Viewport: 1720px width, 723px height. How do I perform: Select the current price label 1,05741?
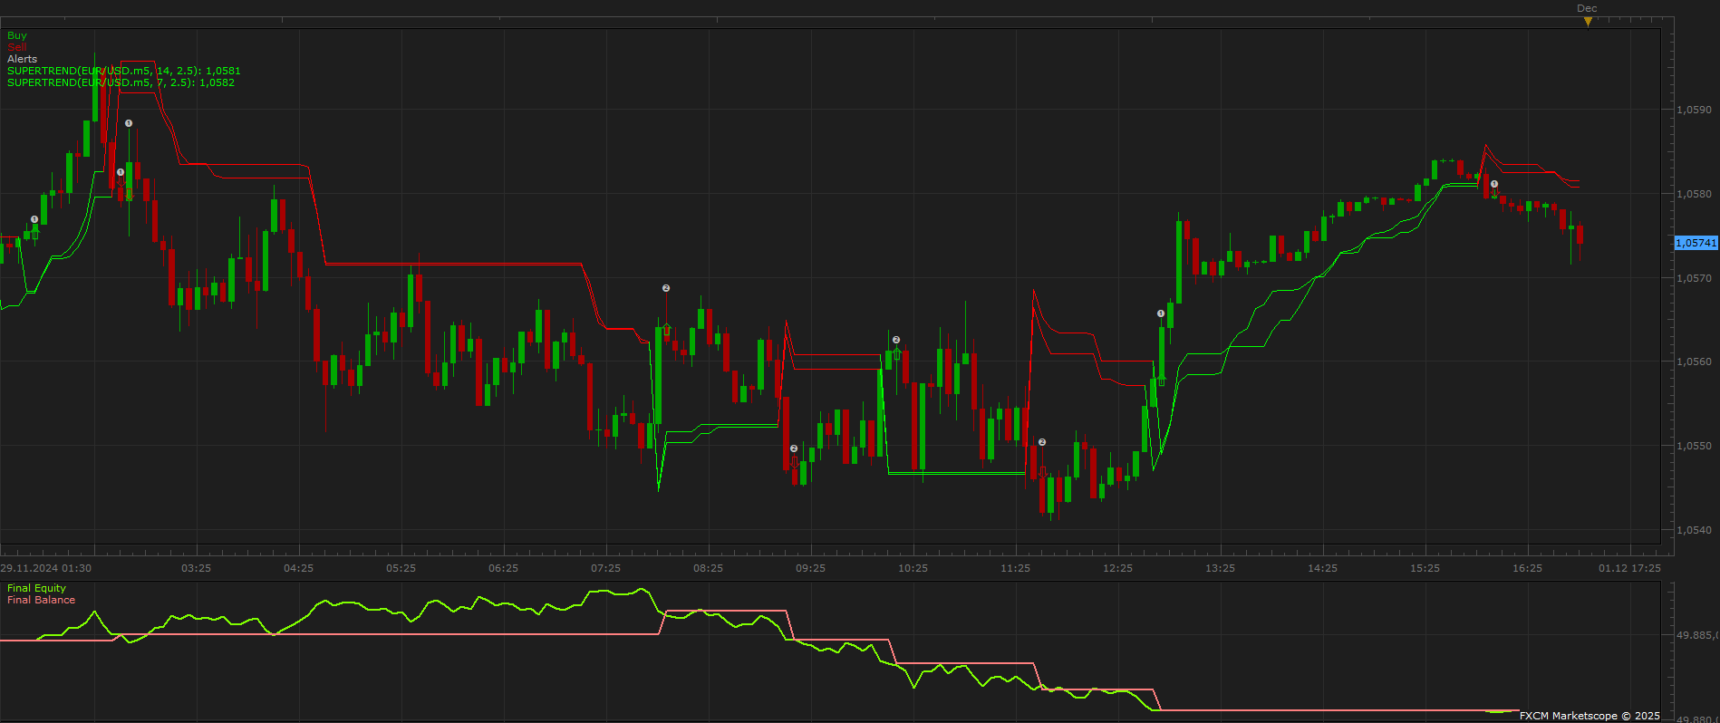pyautogui.click(x=1696, y=243)
